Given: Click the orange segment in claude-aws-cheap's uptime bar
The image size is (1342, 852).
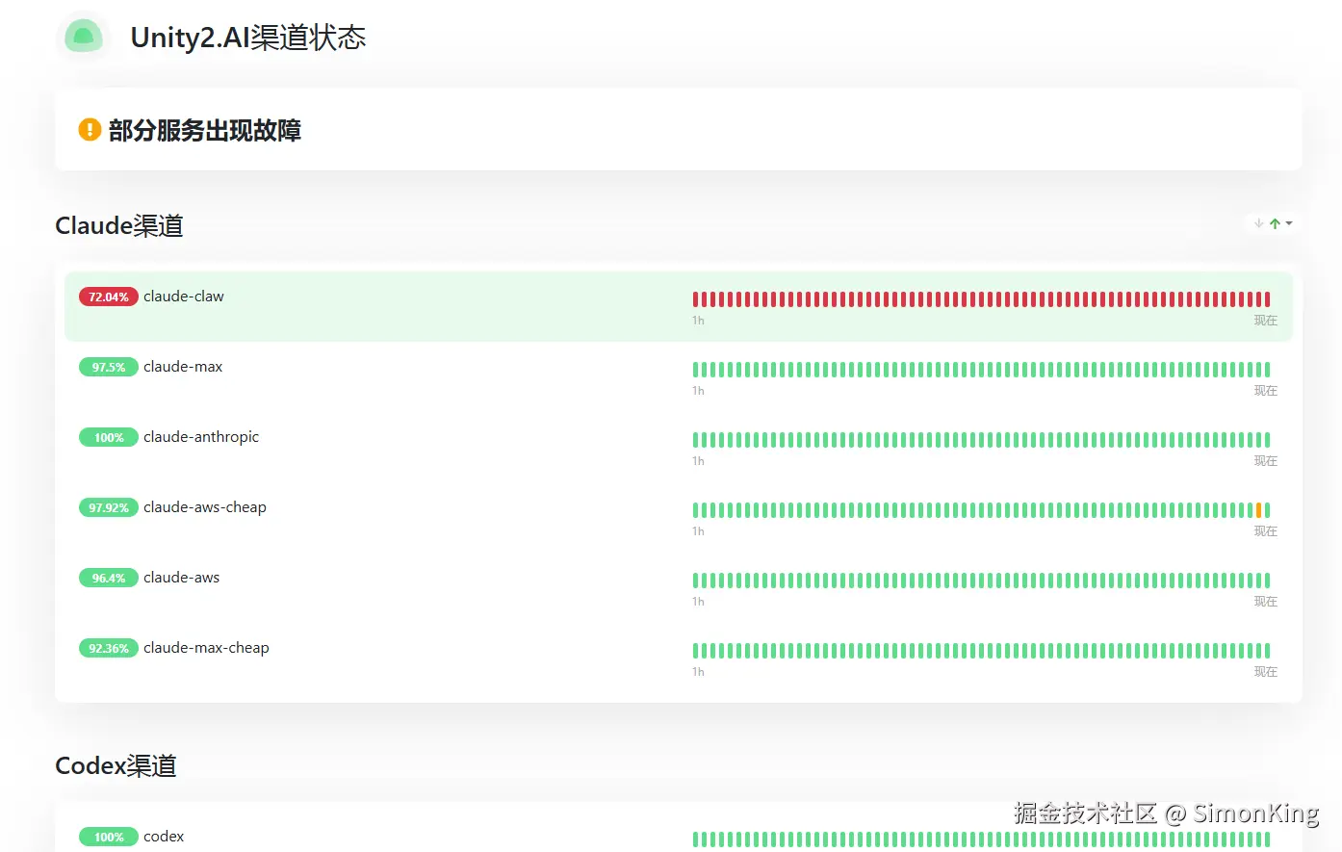Looking at the screenshot, I should click(x=1259, y=510).
